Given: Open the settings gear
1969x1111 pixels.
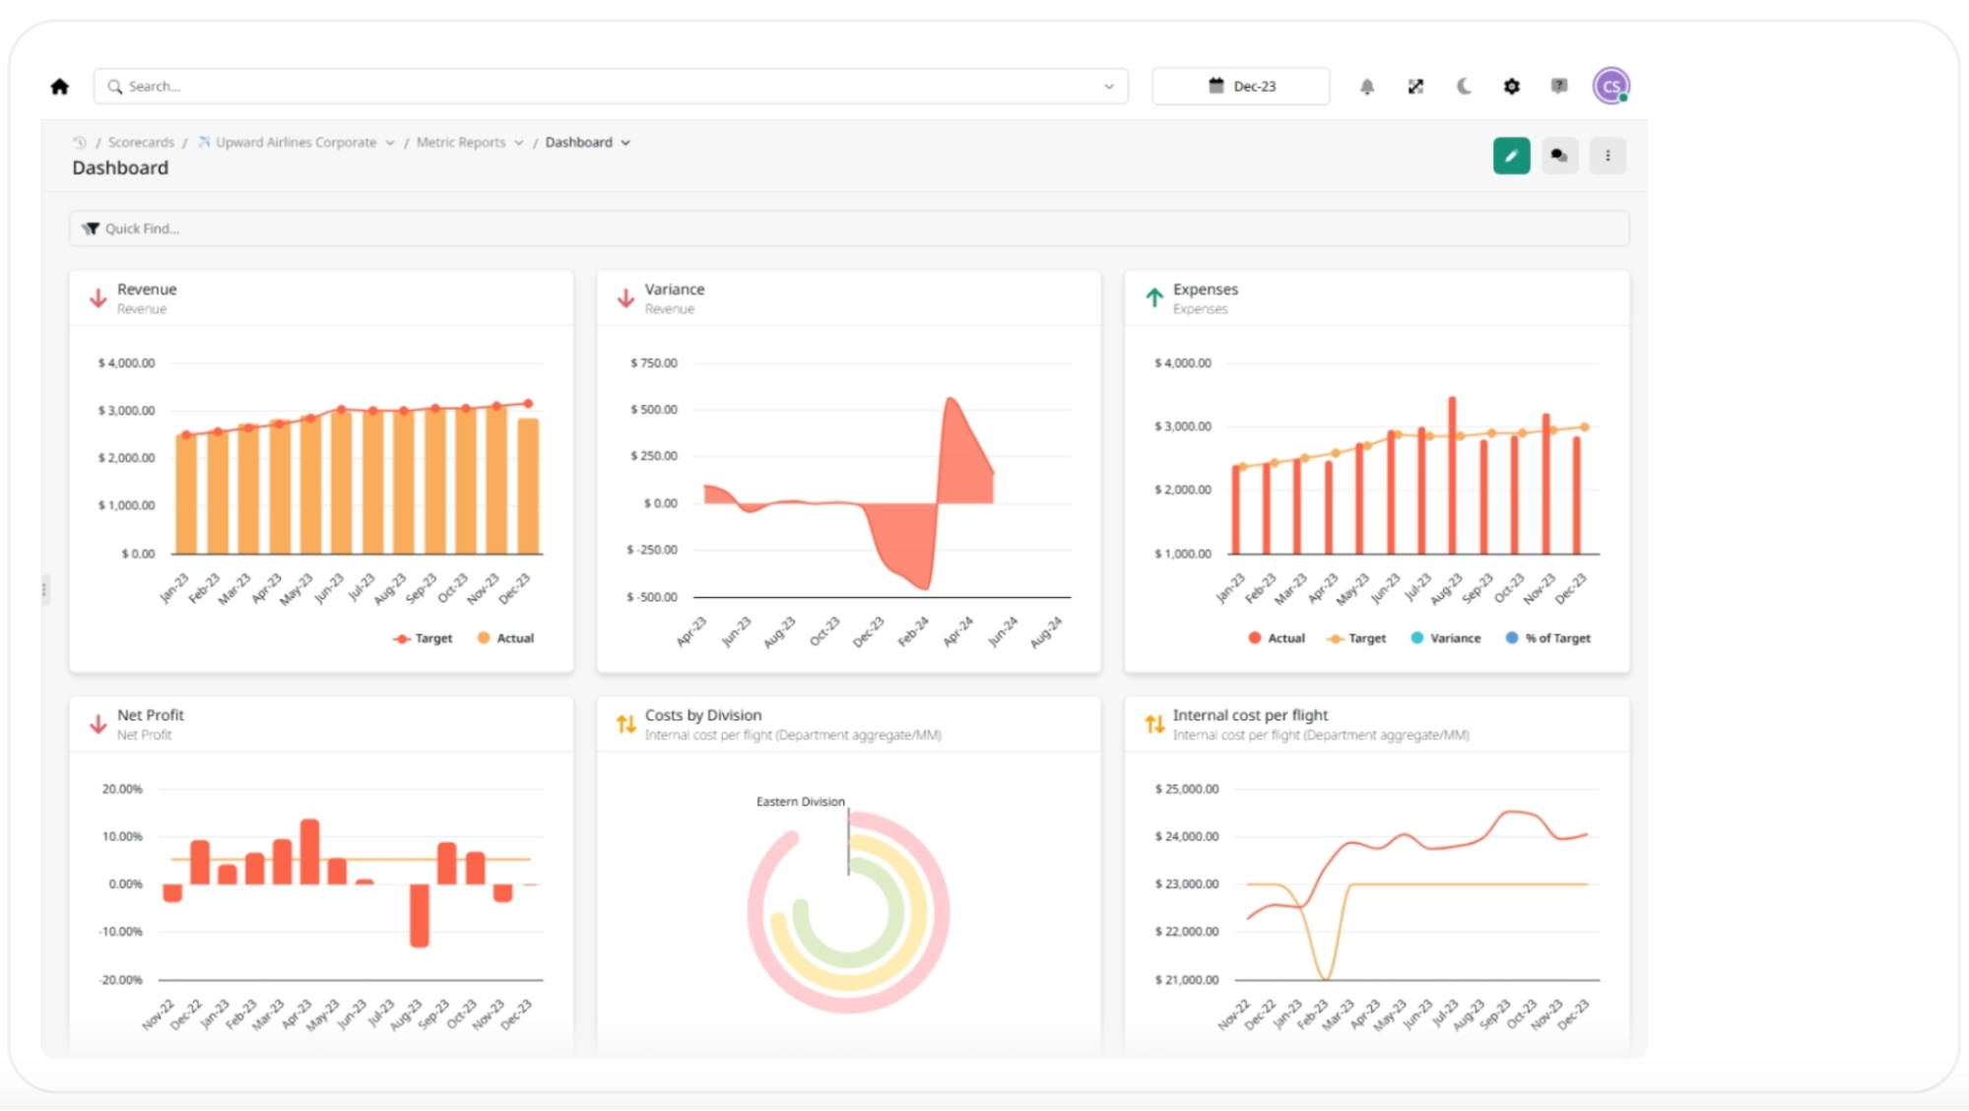Looking at the screenshot, I should (x=1511, y=86).
